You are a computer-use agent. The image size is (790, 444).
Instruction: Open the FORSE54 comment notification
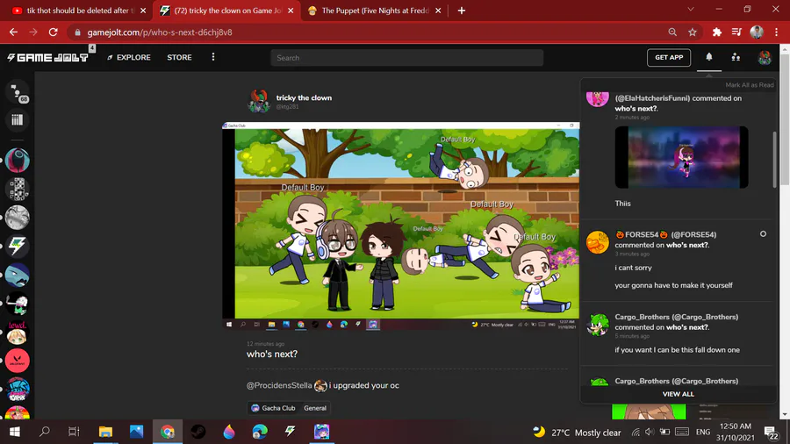pos(677,260)
